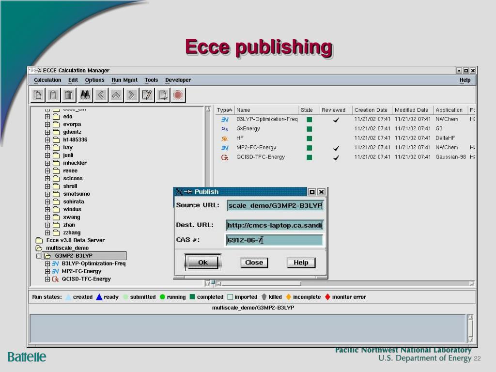Viewport: 496px width, 372px height.
Task: Sort table by Name column header
Action: tap(266, 110)
